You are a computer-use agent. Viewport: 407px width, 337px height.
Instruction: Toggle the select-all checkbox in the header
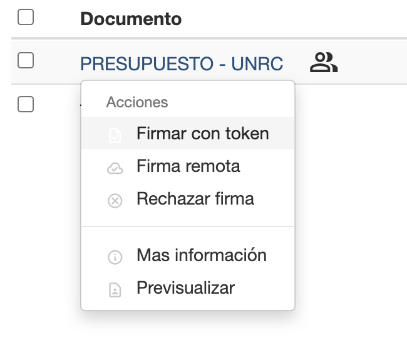point(26,18)
